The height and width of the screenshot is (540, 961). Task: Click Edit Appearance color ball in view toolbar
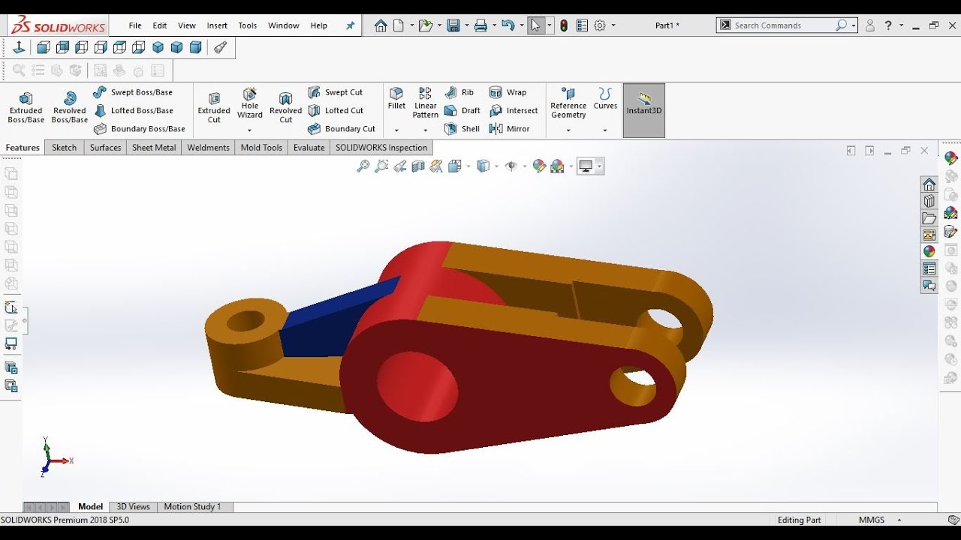point(538,166)
